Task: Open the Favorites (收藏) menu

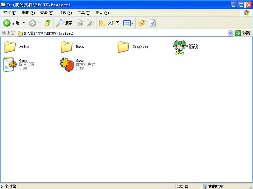Action: [65, 12]
